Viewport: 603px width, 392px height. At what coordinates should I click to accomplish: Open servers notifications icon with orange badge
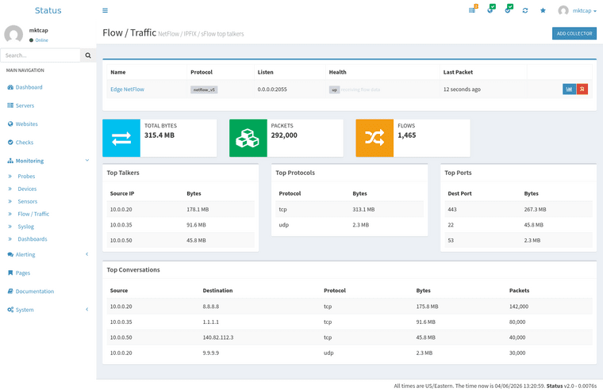click(473, 10)
